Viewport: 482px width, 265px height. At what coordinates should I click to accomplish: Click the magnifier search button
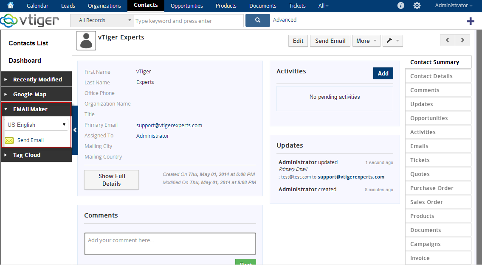pos(258,20)
